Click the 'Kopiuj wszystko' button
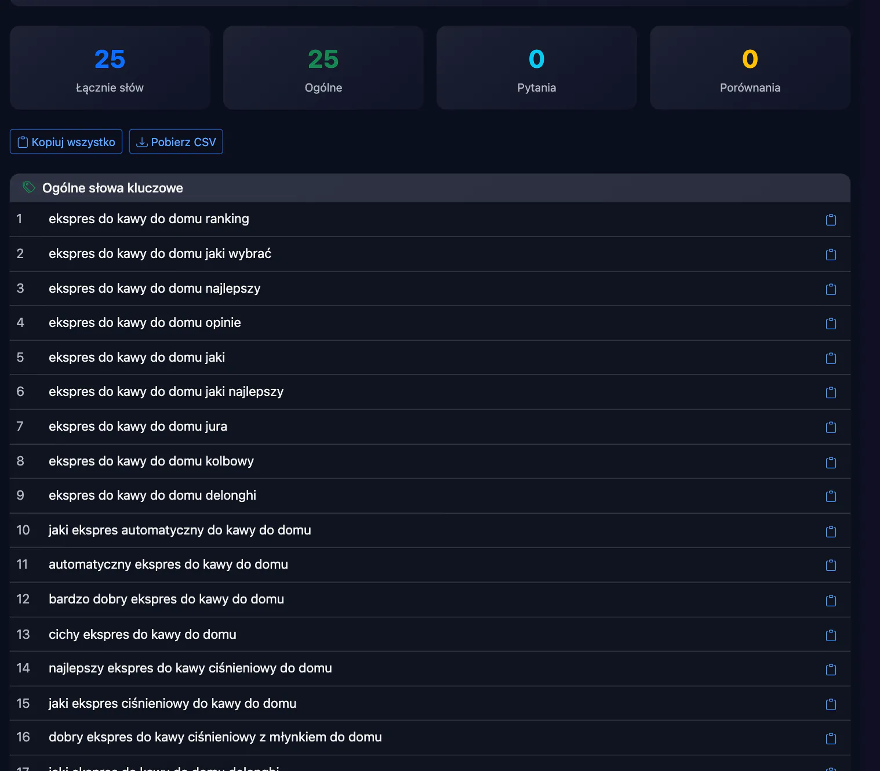The image size is (880, 771). [66, 142]
